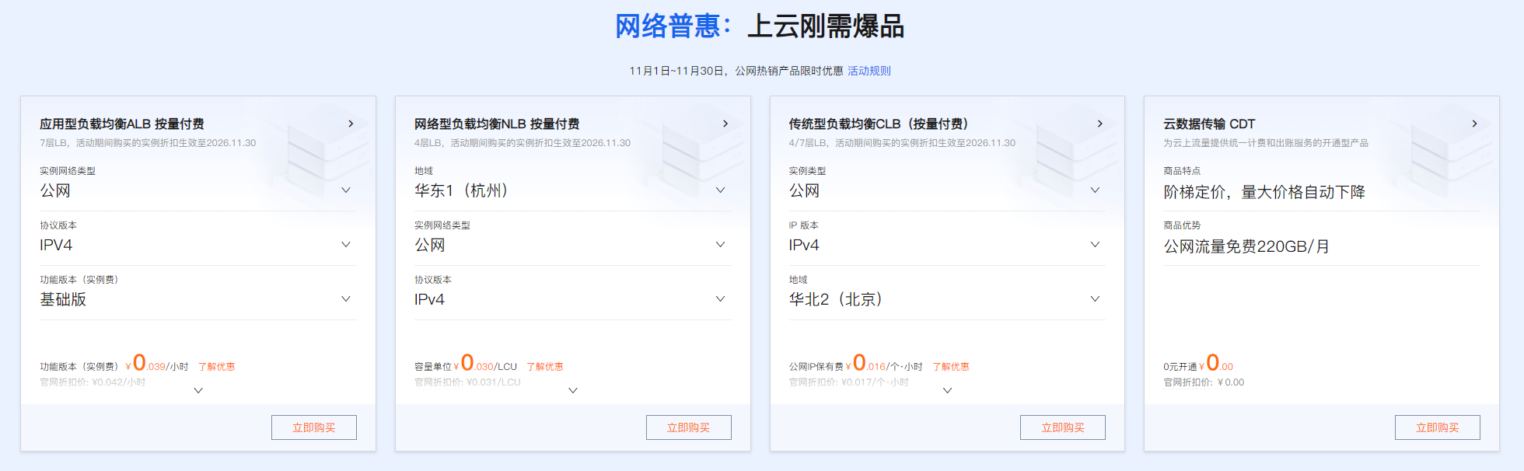The width and height of the screenshot is (1524, 471).
Task: Select 官网折扣价: ¥0.017/个·小时 text
Action: coord(848,382)
